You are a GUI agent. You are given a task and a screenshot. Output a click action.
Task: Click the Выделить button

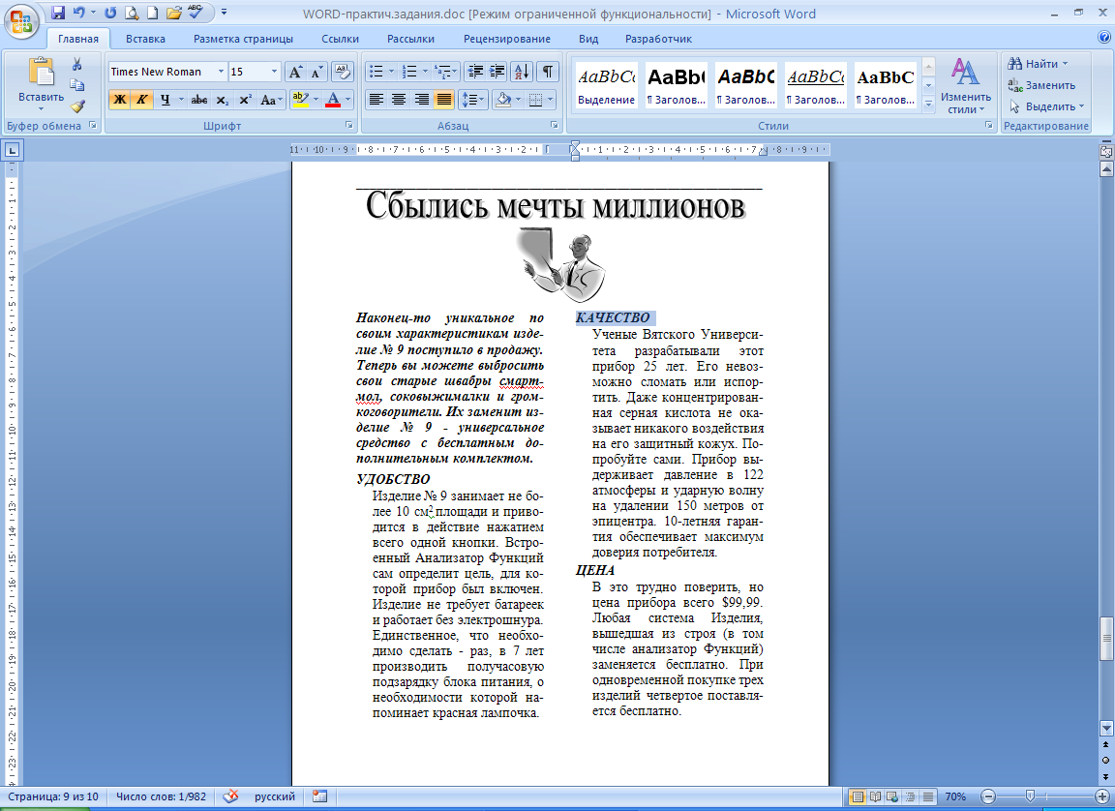point(1046,106)
